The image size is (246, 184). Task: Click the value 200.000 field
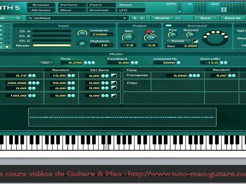[17, 83]
